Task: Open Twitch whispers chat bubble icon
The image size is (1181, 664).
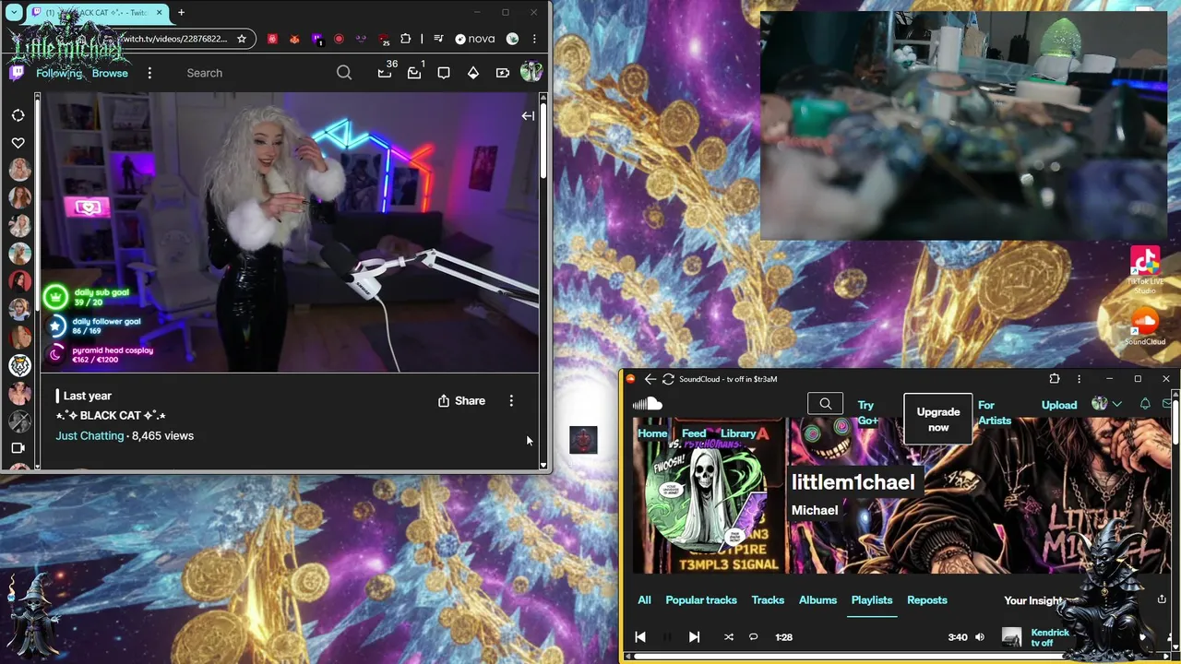Action: pos(444,73)
